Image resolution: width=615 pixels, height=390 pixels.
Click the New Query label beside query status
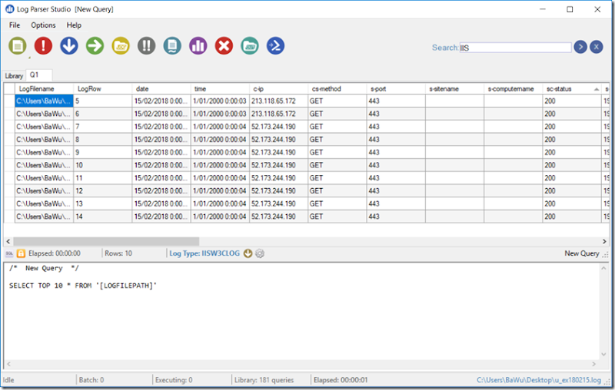tap(582, 253)
